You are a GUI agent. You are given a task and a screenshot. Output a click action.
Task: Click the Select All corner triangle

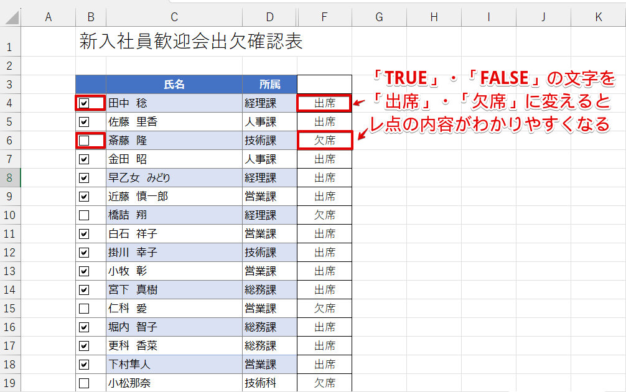pyautogui.click(x=11, y=17)
